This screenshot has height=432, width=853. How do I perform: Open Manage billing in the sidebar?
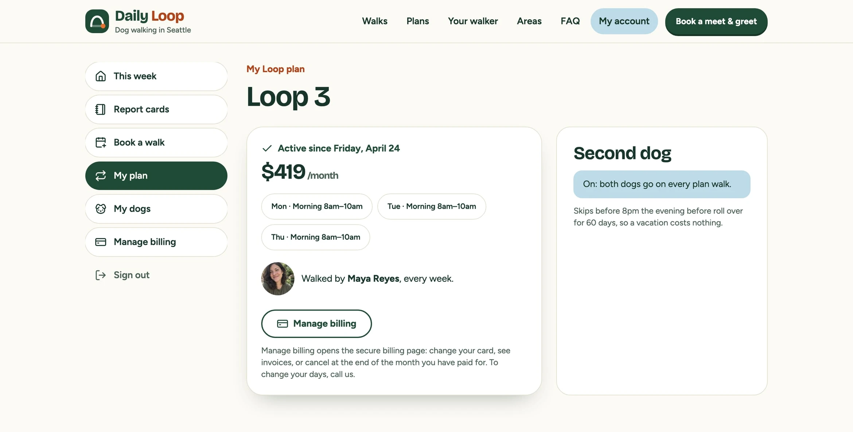[x=156, y=242]
